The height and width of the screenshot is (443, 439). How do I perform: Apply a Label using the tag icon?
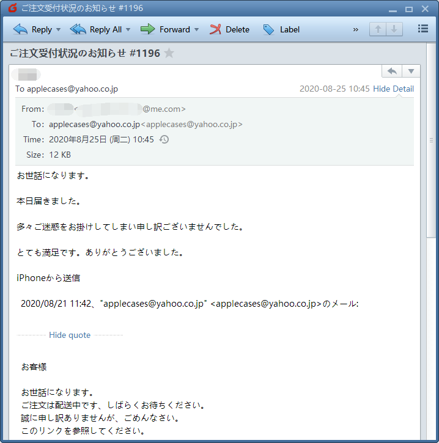[282, 29]
